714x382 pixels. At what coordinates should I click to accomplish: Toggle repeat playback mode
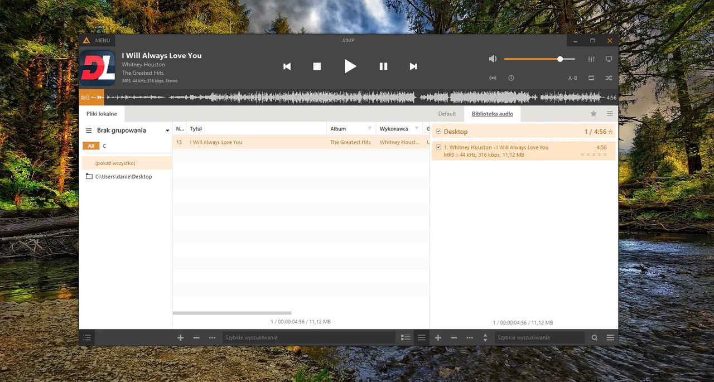coord(591,78)
